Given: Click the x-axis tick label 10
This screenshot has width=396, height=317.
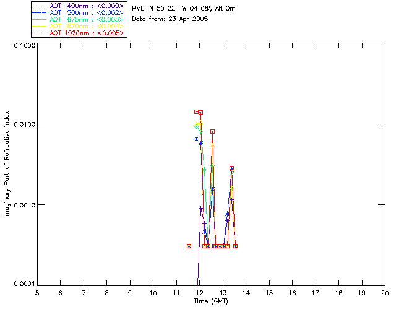Looking at the screenshot, I should click(153, 293).
